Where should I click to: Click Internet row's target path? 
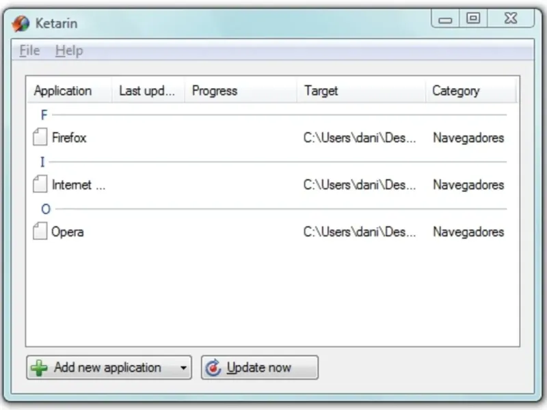tap(360, 184)
